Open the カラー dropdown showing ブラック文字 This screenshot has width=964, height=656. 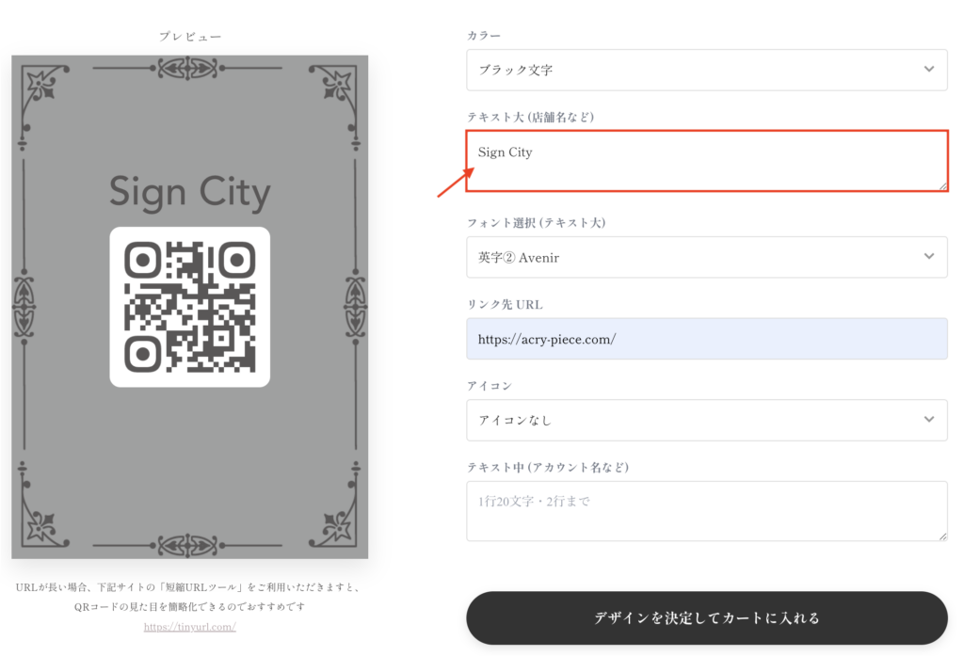coord(697,70)
